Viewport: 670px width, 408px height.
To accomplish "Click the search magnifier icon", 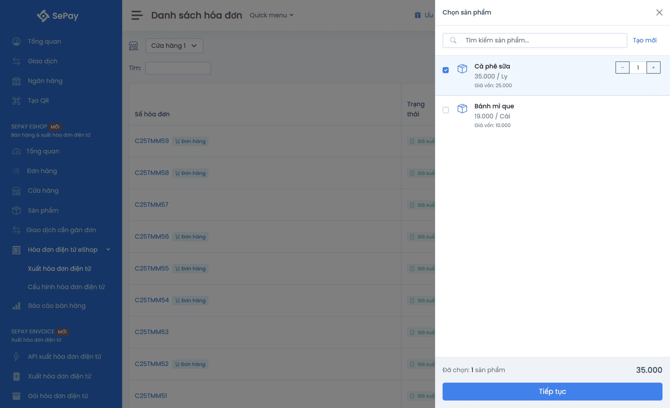I will pos(453,40).
